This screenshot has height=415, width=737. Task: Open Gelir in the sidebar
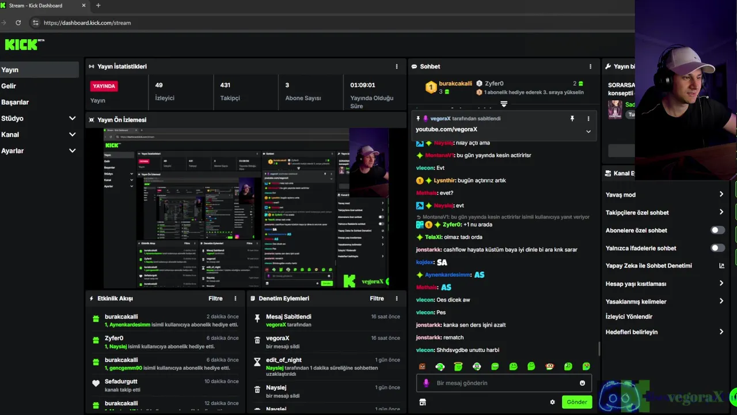(9, 86)
